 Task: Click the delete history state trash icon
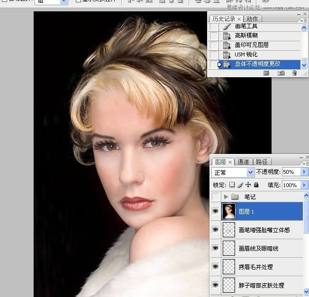(294, 73)
